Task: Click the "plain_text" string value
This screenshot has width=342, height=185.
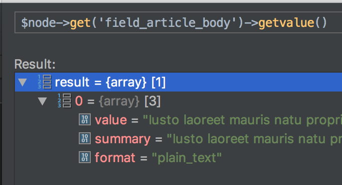Action: 186,158
